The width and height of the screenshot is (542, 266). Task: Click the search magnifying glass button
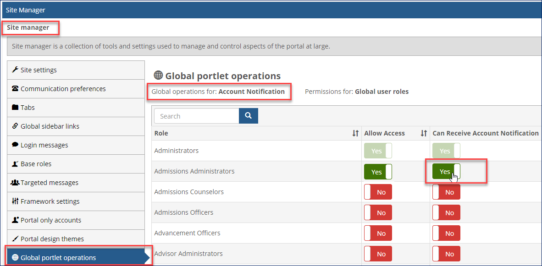coord(248,115)
